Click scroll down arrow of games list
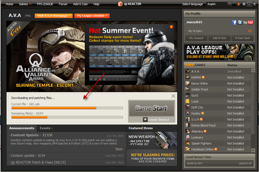The height and width of the screenshot is (172, 259). [253, 150]
